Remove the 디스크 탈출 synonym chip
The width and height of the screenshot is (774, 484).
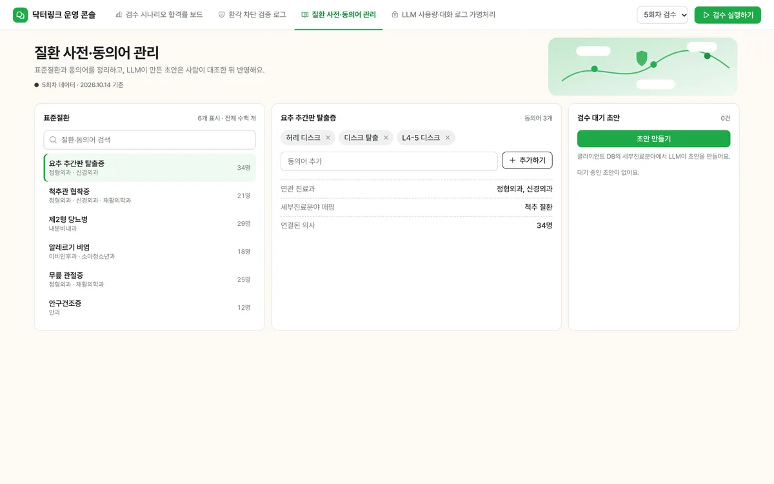[386, 137]
